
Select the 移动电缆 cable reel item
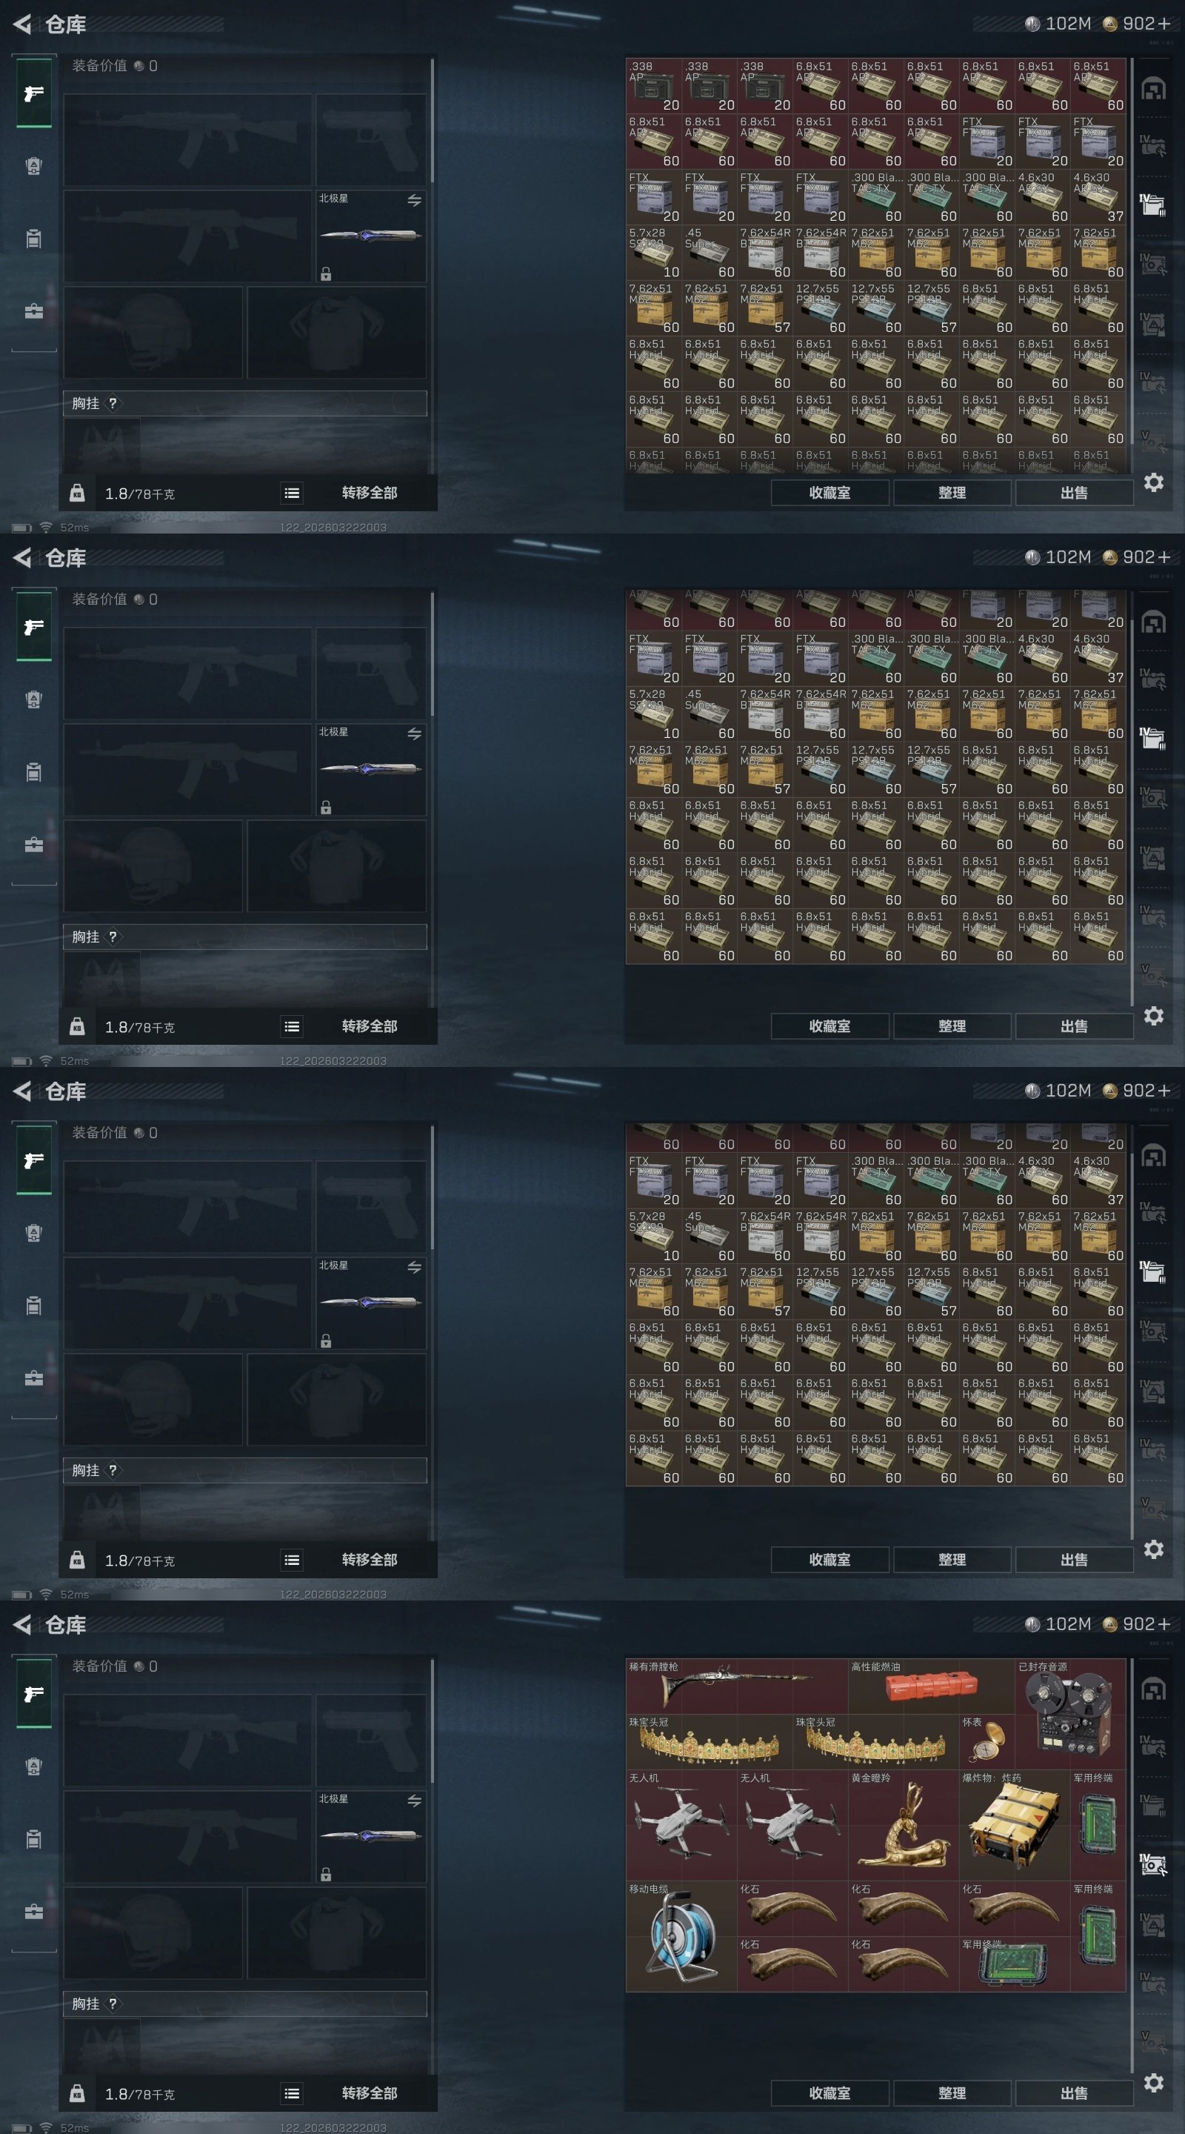click(681, 1936)
